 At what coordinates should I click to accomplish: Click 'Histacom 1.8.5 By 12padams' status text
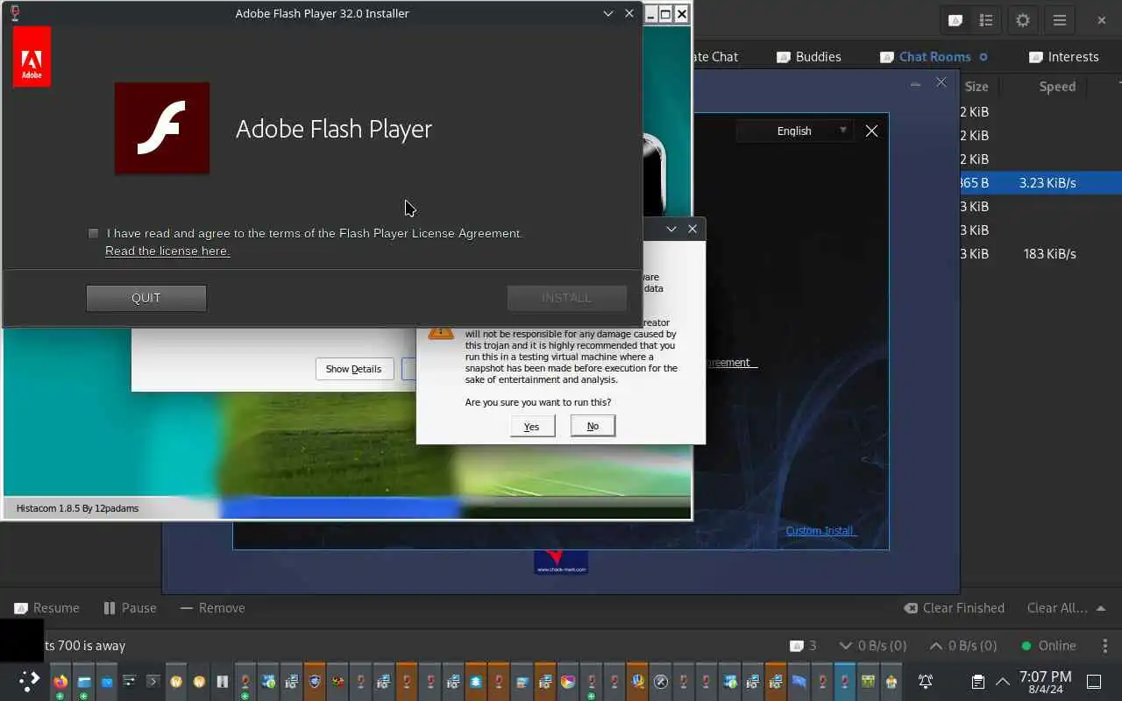coord(77,508)
